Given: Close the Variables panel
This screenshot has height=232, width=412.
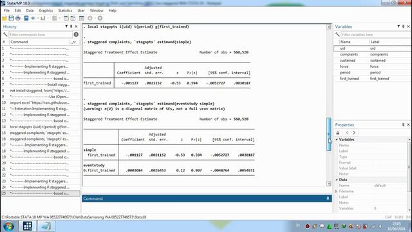Looking at the screenshot, I should click(408, 26).
